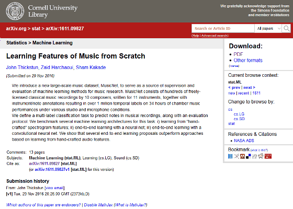The height and width of the screenshot is (209, 293).
Task: Click the Cornell University Library title text
Action: pos(53,11)
